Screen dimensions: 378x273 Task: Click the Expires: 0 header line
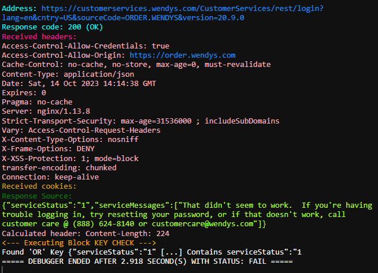[24, 92]
